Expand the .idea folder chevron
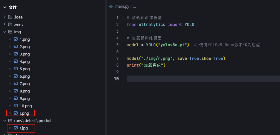The height and width of the screenshot is (135, 280). click(x=4, y=17)
